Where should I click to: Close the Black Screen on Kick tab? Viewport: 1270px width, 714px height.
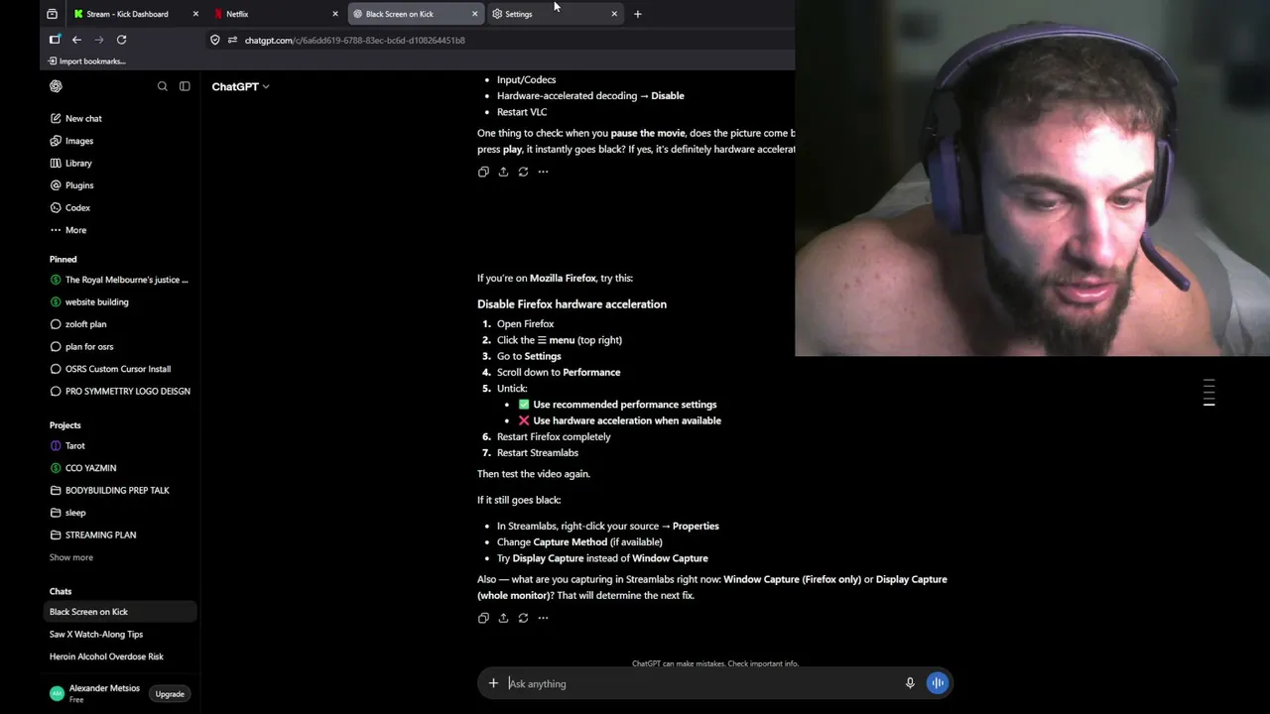pos(474,14)
